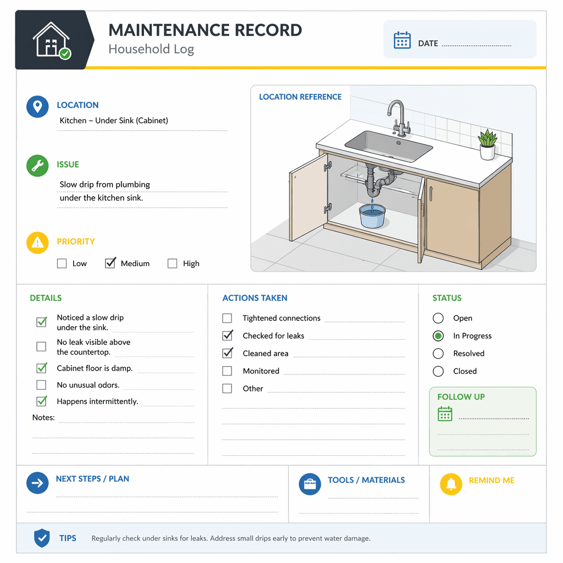Click the PRIORITY heading label

[76, 242]
